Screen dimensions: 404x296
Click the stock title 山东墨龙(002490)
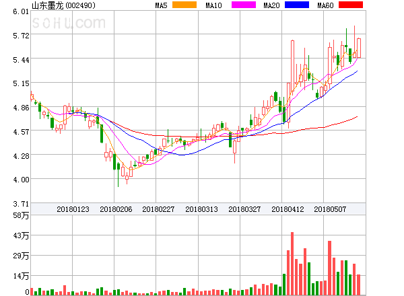tap(63, 5)
